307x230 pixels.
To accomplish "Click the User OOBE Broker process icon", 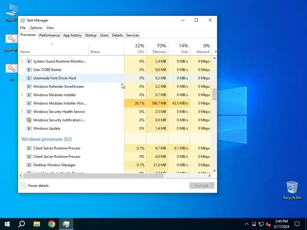I will pyautogui.click(x=29, y=70).
